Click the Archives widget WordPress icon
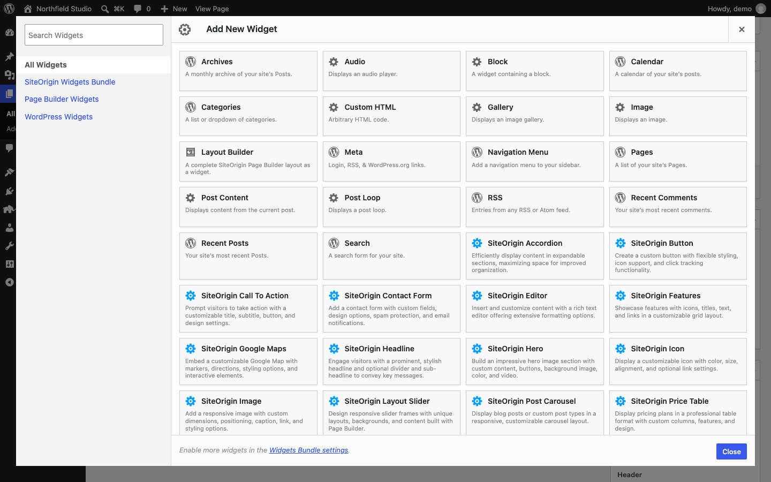The width and height of the screenshot is (771, 482). 191,62
